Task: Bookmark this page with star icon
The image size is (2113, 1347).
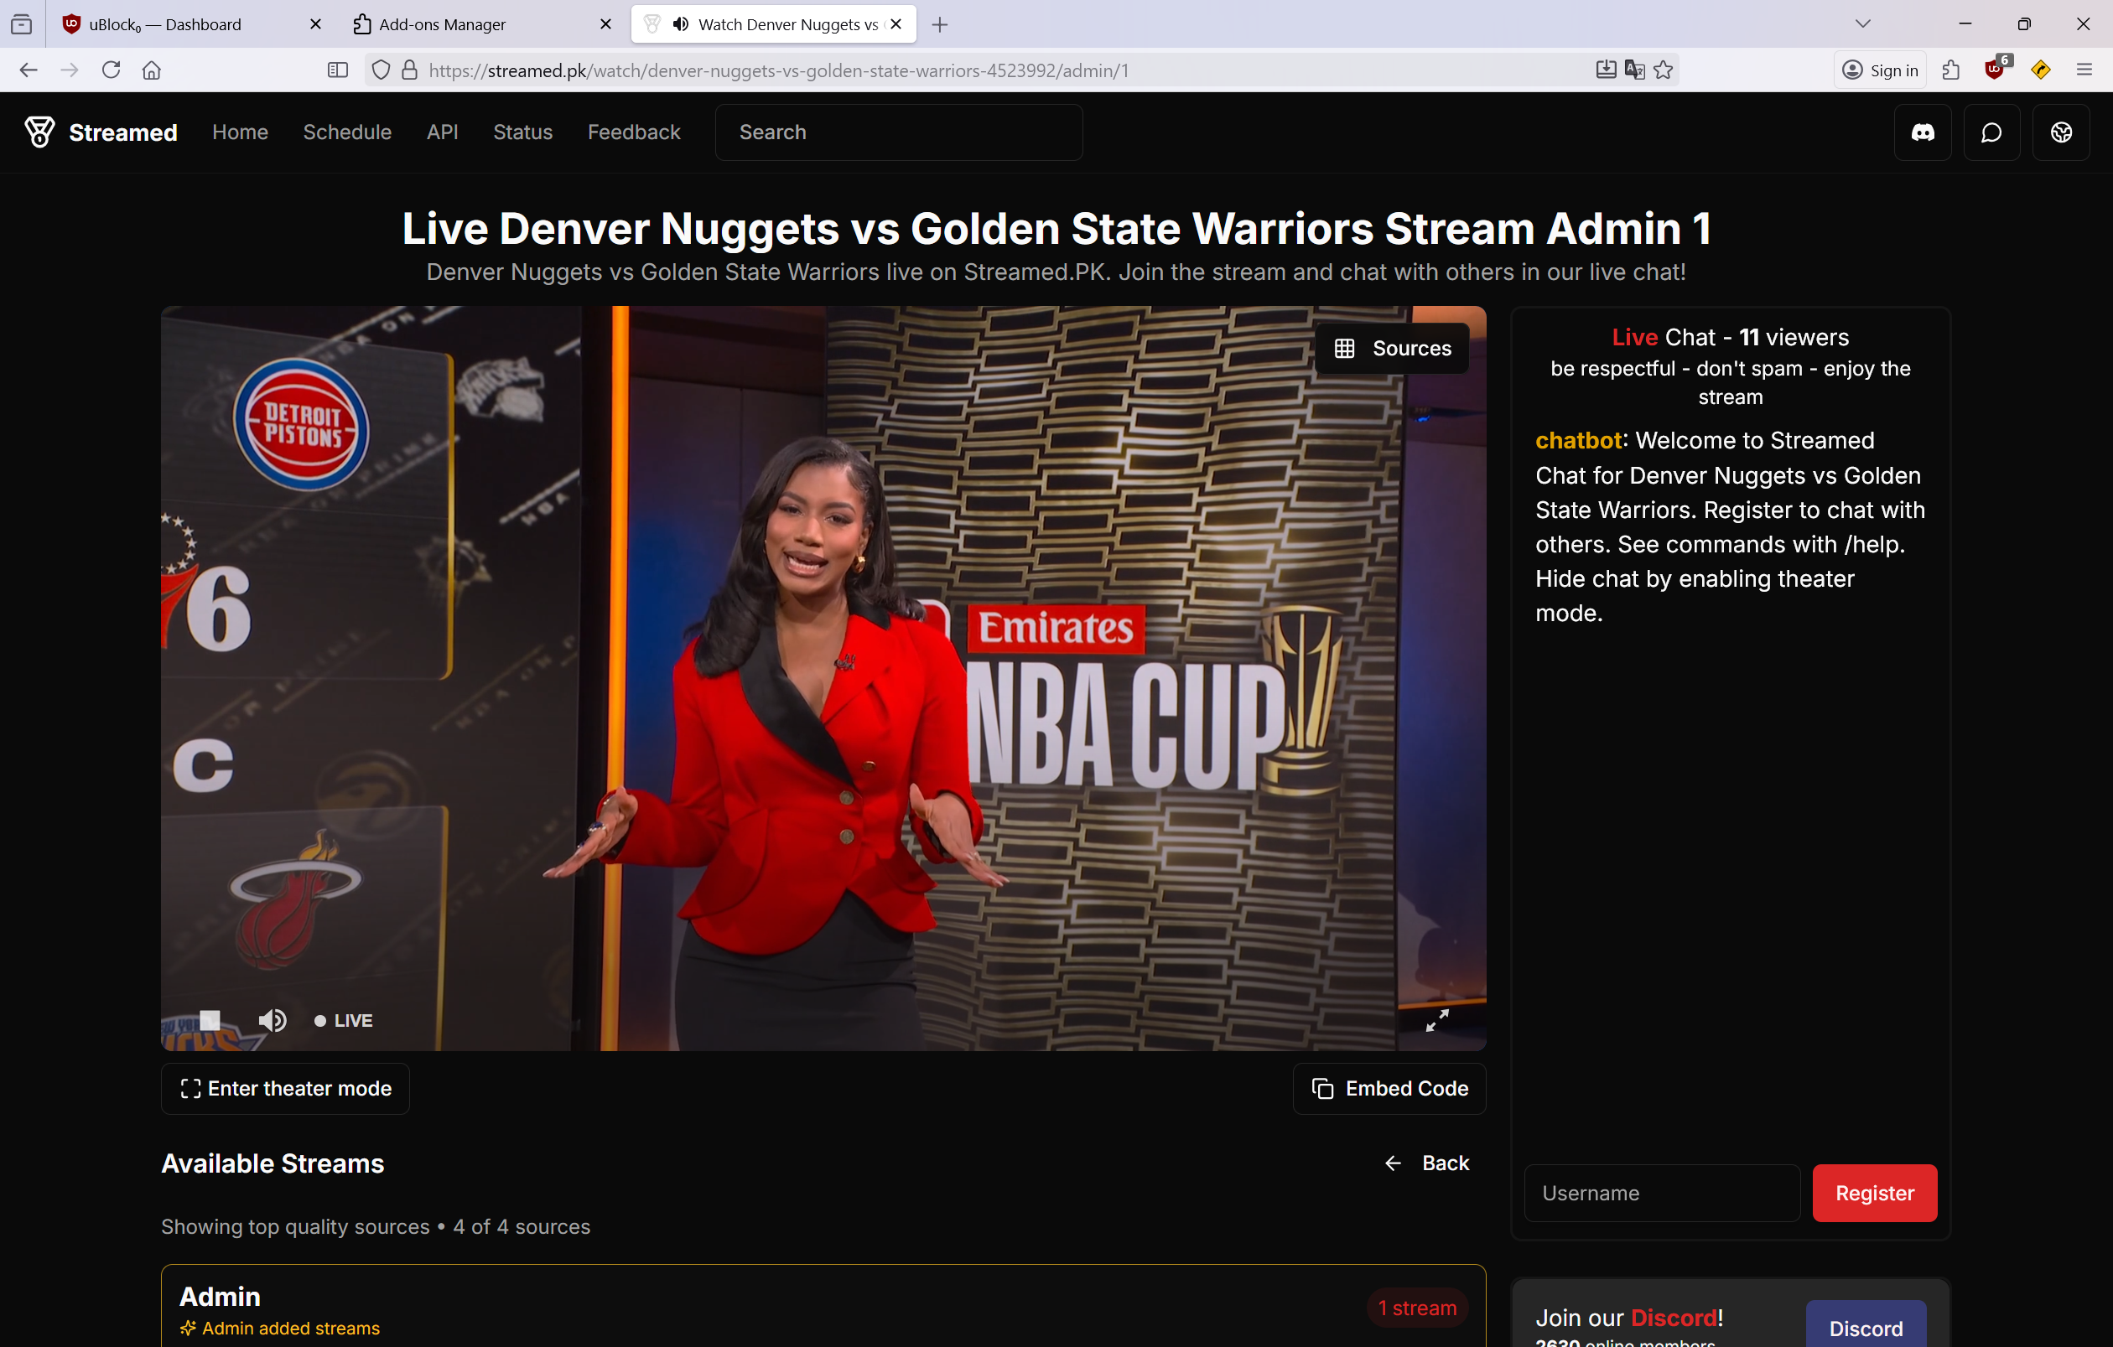Action: pos(1663,70)
